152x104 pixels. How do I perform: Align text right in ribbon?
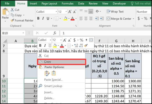[x=91, y=18]
